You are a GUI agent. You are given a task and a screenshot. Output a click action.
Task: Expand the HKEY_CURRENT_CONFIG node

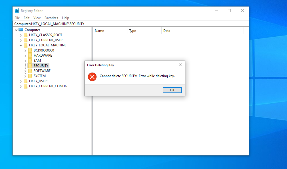(21, 86)
